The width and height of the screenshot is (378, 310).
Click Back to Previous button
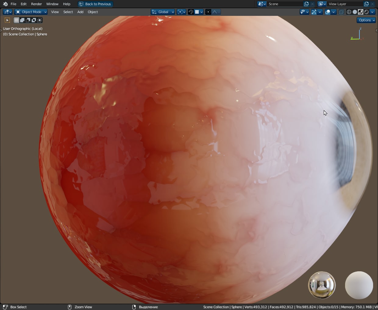(x=95, y=4)
